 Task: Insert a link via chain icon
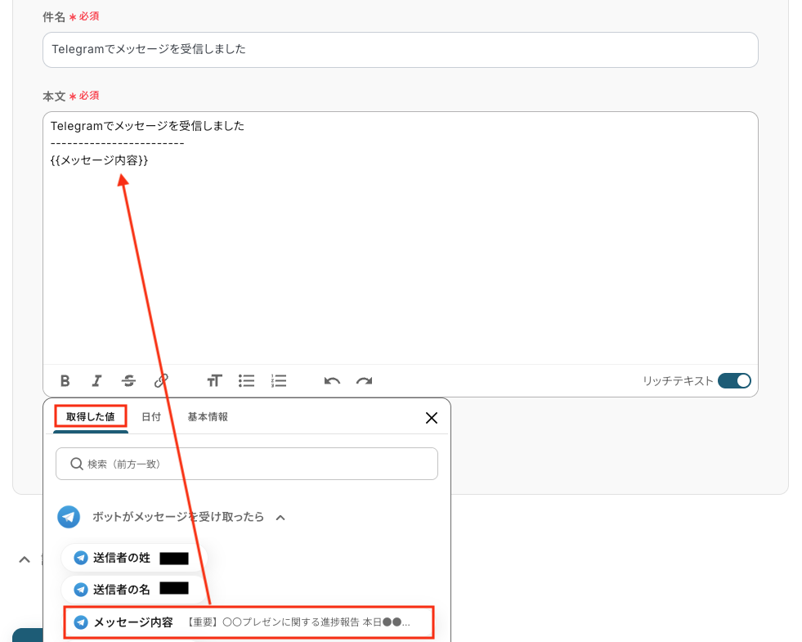coord(160,380)
